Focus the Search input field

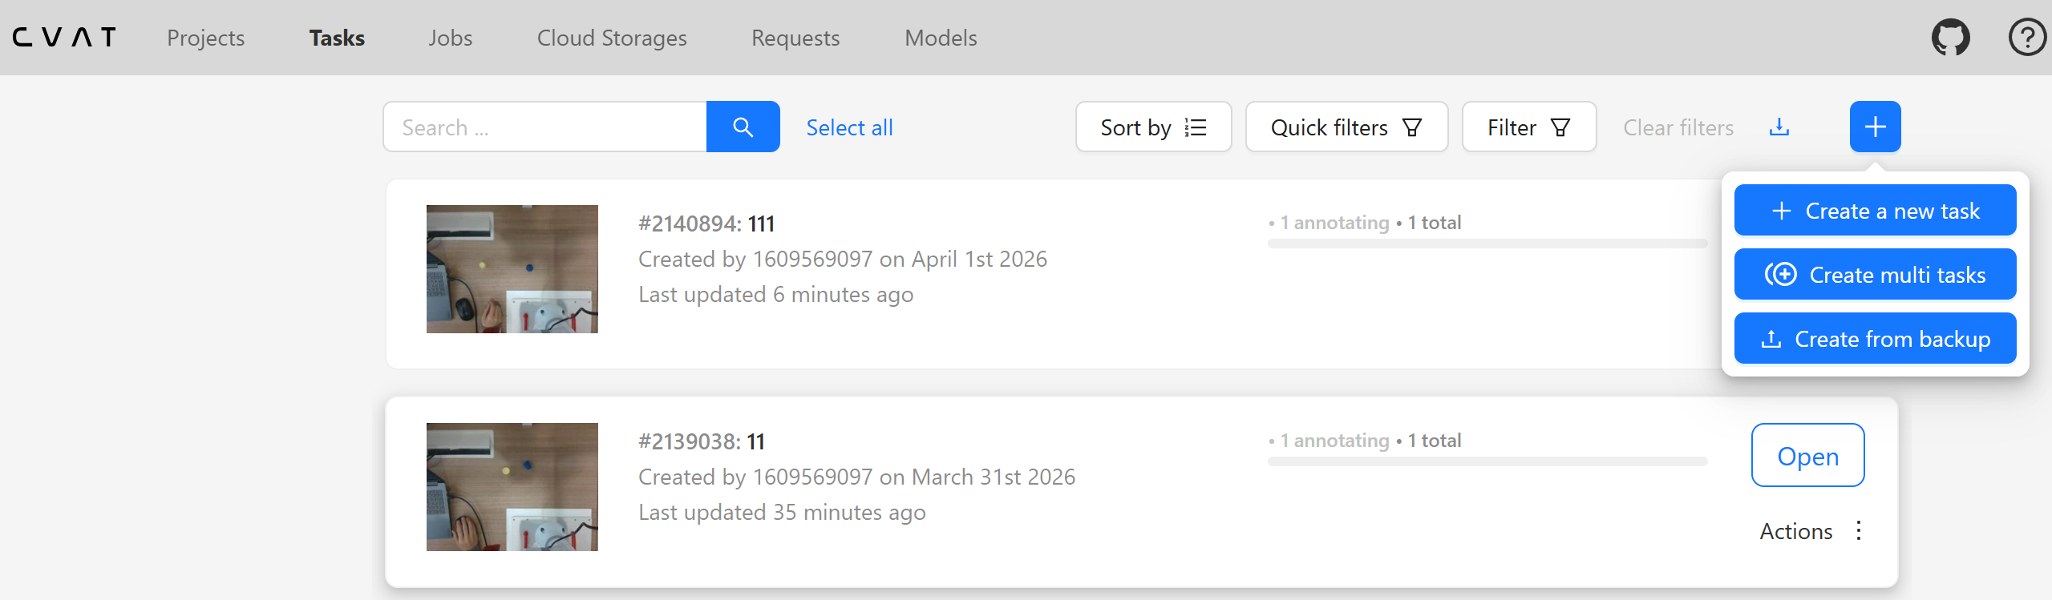545,127
